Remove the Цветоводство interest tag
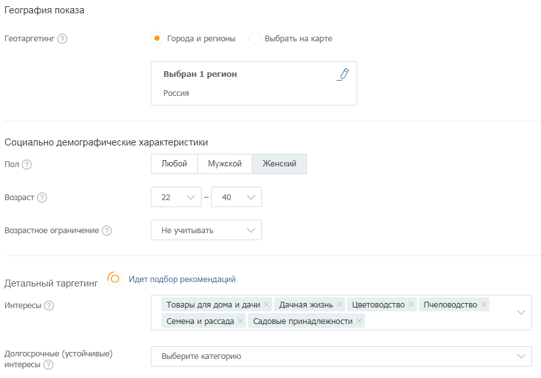The height and width of the screenshot is (378, 541). 411,304
